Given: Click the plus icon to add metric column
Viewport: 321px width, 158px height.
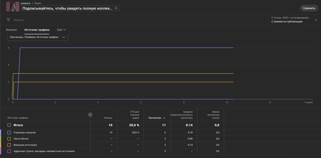Looking at the screenshot, I should coord(90,115).
